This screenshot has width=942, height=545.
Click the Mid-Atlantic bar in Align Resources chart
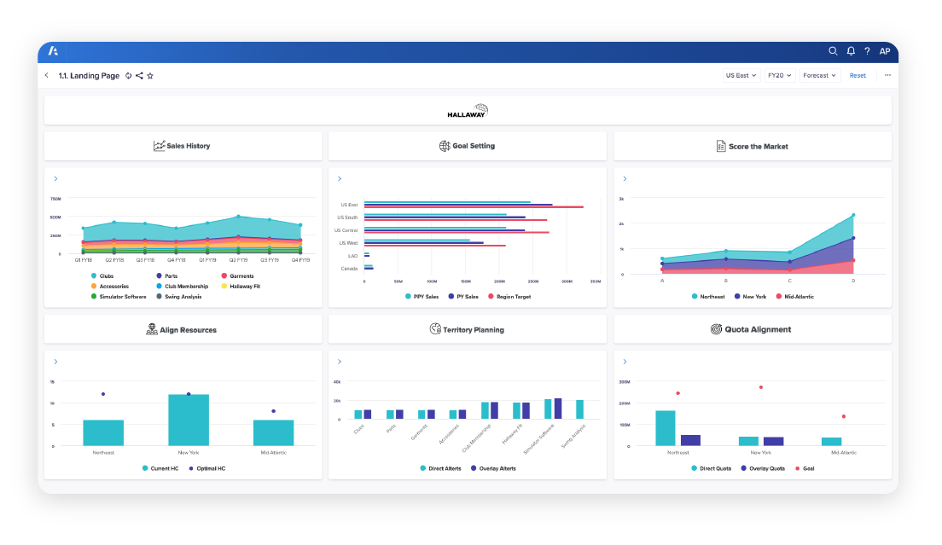pos(273,432)
